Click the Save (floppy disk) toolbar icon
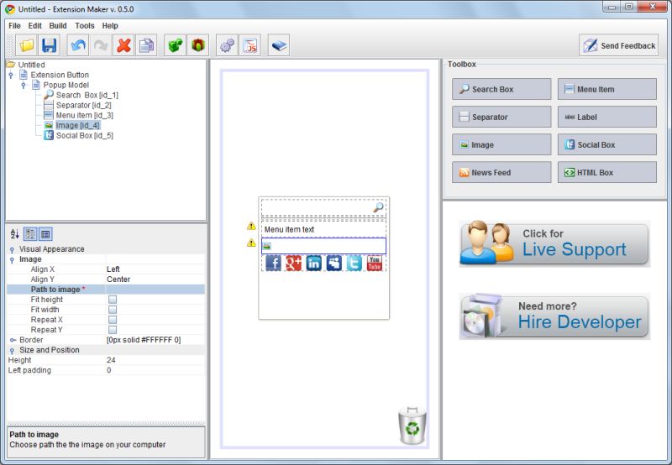Screen dimensions: 672x465 [x=50, y=45]
